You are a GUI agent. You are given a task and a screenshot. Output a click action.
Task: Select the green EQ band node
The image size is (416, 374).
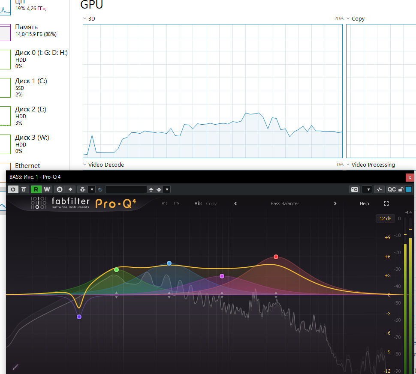[x=117, y=270]
